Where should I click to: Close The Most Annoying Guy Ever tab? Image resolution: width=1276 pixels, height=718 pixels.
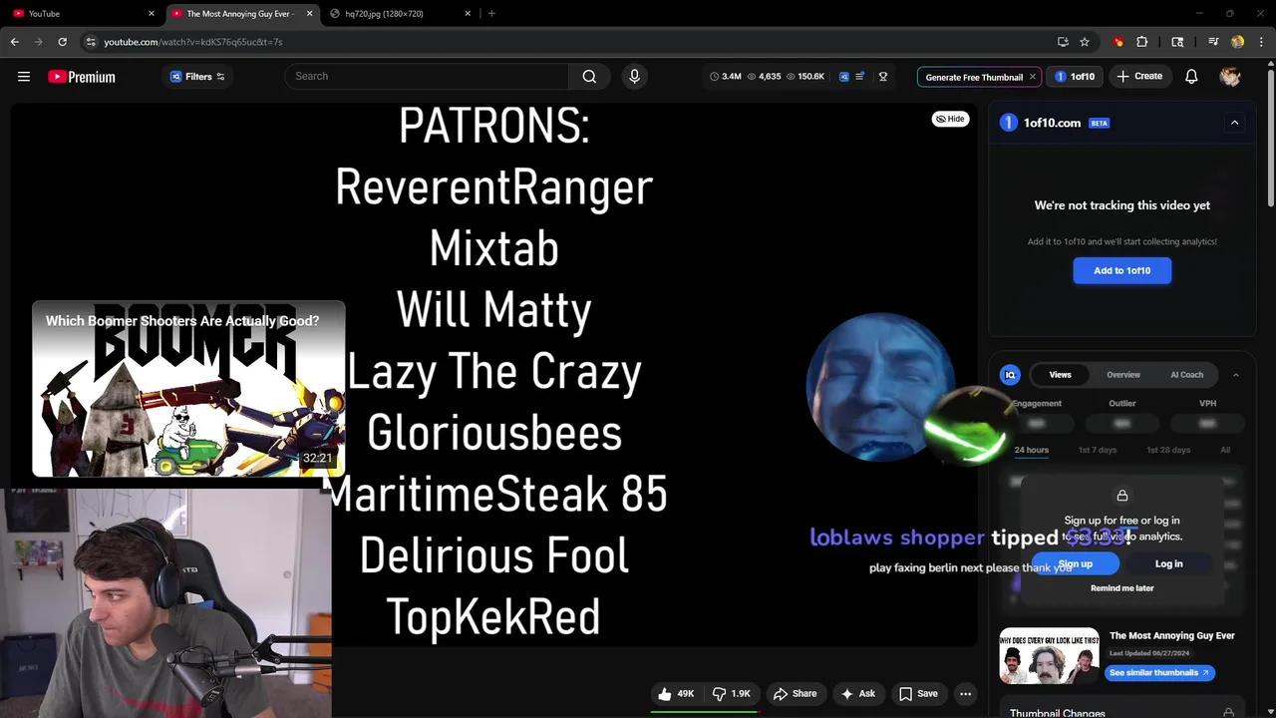tap(309, 13)
